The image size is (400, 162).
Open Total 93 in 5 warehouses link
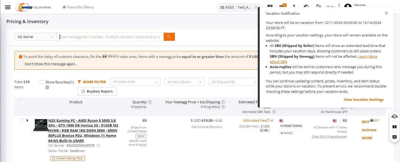click(329, 137)
